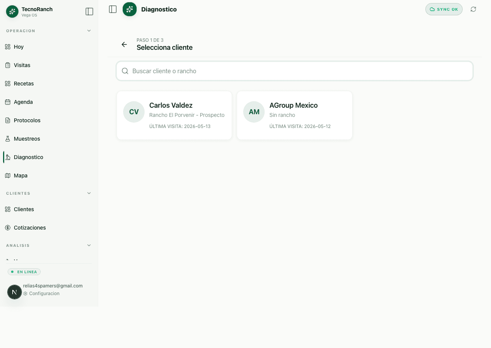Collapse the OPERACION section chevron

pyautogui.click(x=89, y=31)
